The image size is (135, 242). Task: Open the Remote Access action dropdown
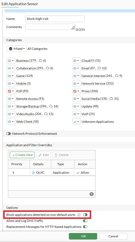click(x=11, y=99)
